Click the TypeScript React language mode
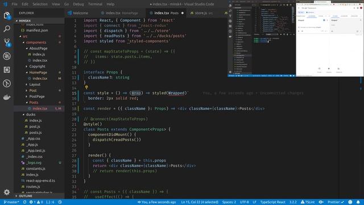364x205 pixels. coord(272,202)
